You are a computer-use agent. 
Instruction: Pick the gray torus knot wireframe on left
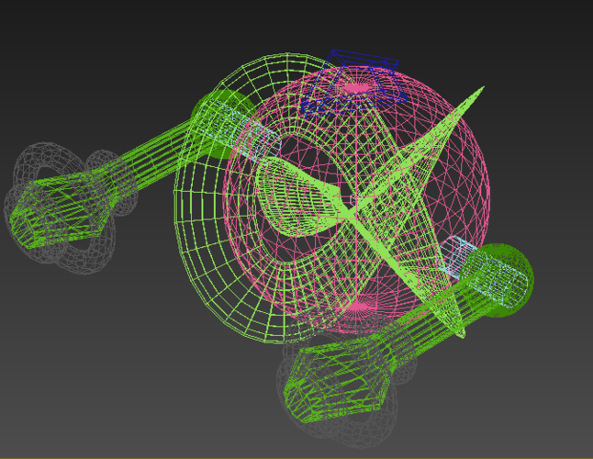[x=70, y=208]
